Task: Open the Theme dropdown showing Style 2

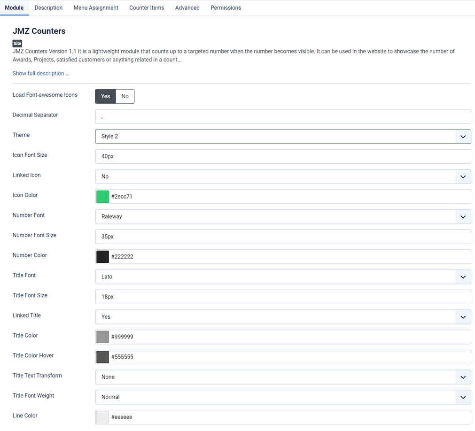Action: pyautogui.click(x=283, y=137)
